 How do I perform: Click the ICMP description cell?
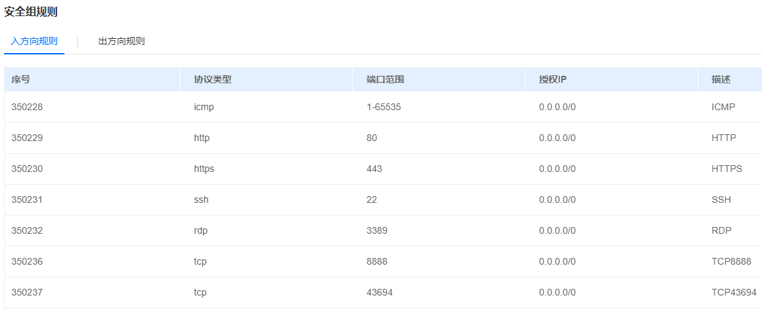tap(723, 107)
